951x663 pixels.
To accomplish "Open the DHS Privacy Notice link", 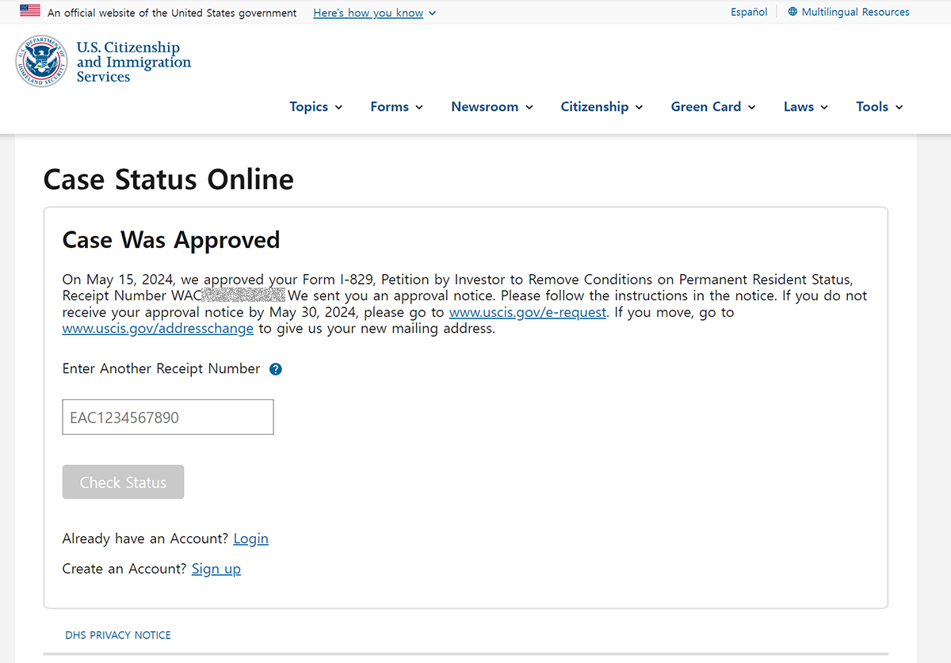I will [118, 635].
